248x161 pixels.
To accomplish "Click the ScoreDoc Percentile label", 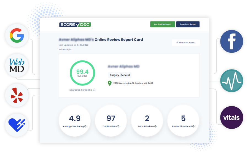I will (x=81, y=90).
